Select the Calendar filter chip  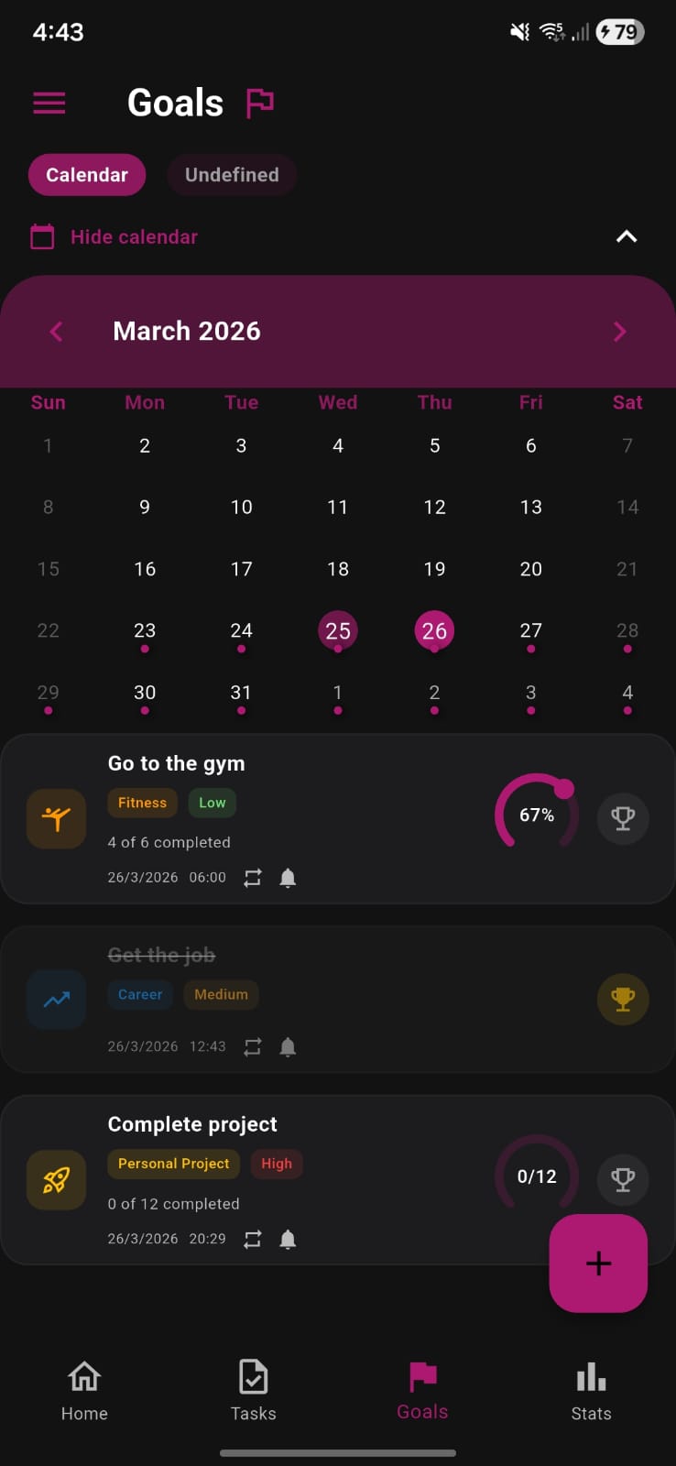pos(87,175)
